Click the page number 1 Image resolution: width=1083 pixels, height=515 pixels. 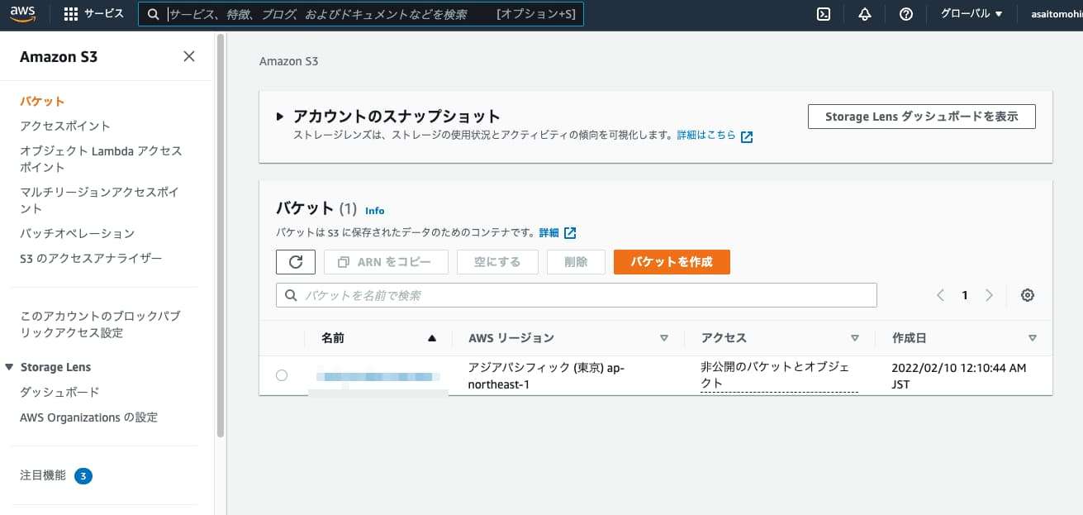[965, 295]
